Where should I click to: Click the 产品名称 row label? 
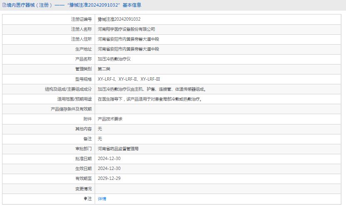83,59
